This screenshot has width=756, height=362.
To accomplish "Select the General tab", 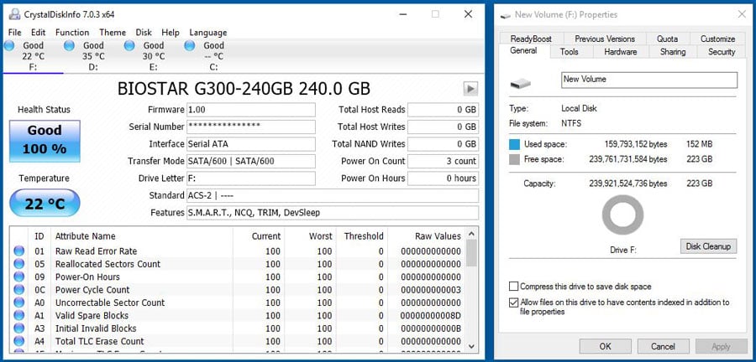I will 523,51.
